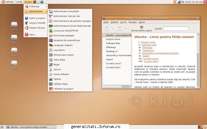Open Tipărire settings
Screen dimensions: 207x129
click(70, 79)
